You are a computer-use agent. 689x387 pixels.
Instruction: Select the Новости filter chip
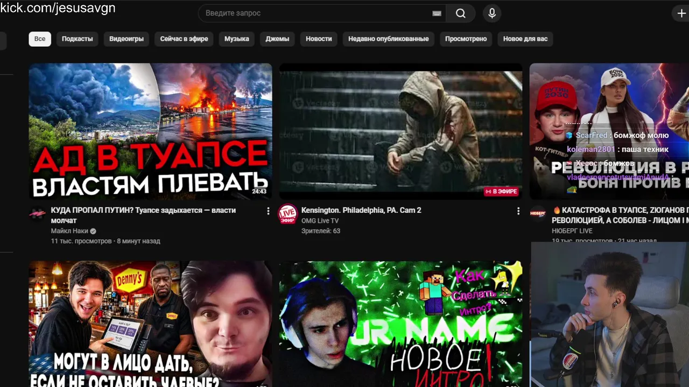[319, 39]
